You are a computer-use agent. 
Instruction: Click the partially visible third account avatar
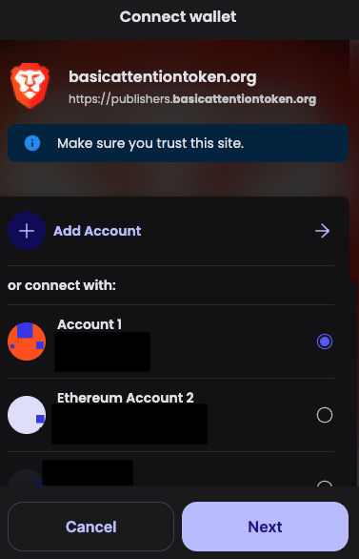25,478
